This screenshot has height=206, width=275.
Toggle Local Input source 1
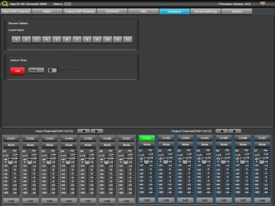click(x=16, y=39)
